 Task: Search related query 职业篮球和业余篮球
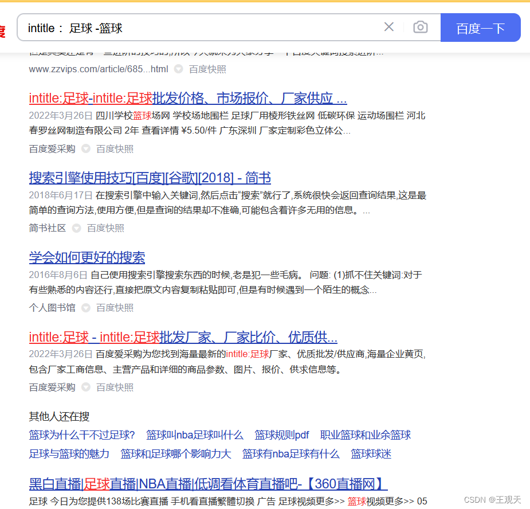point(366,435)
